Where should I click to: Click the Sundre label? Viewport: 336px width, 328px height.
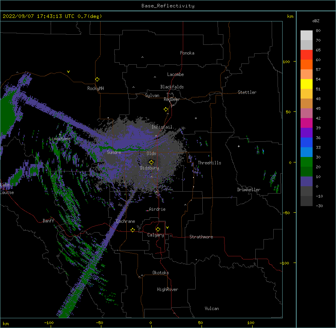pos(114,152)
